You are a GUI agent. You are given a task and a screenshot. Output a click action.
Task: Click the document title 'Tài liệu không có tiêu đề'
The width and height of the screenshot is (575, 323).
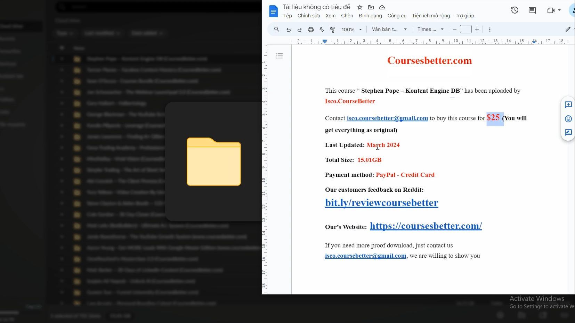pyautogui.click(x=317, y=7)
